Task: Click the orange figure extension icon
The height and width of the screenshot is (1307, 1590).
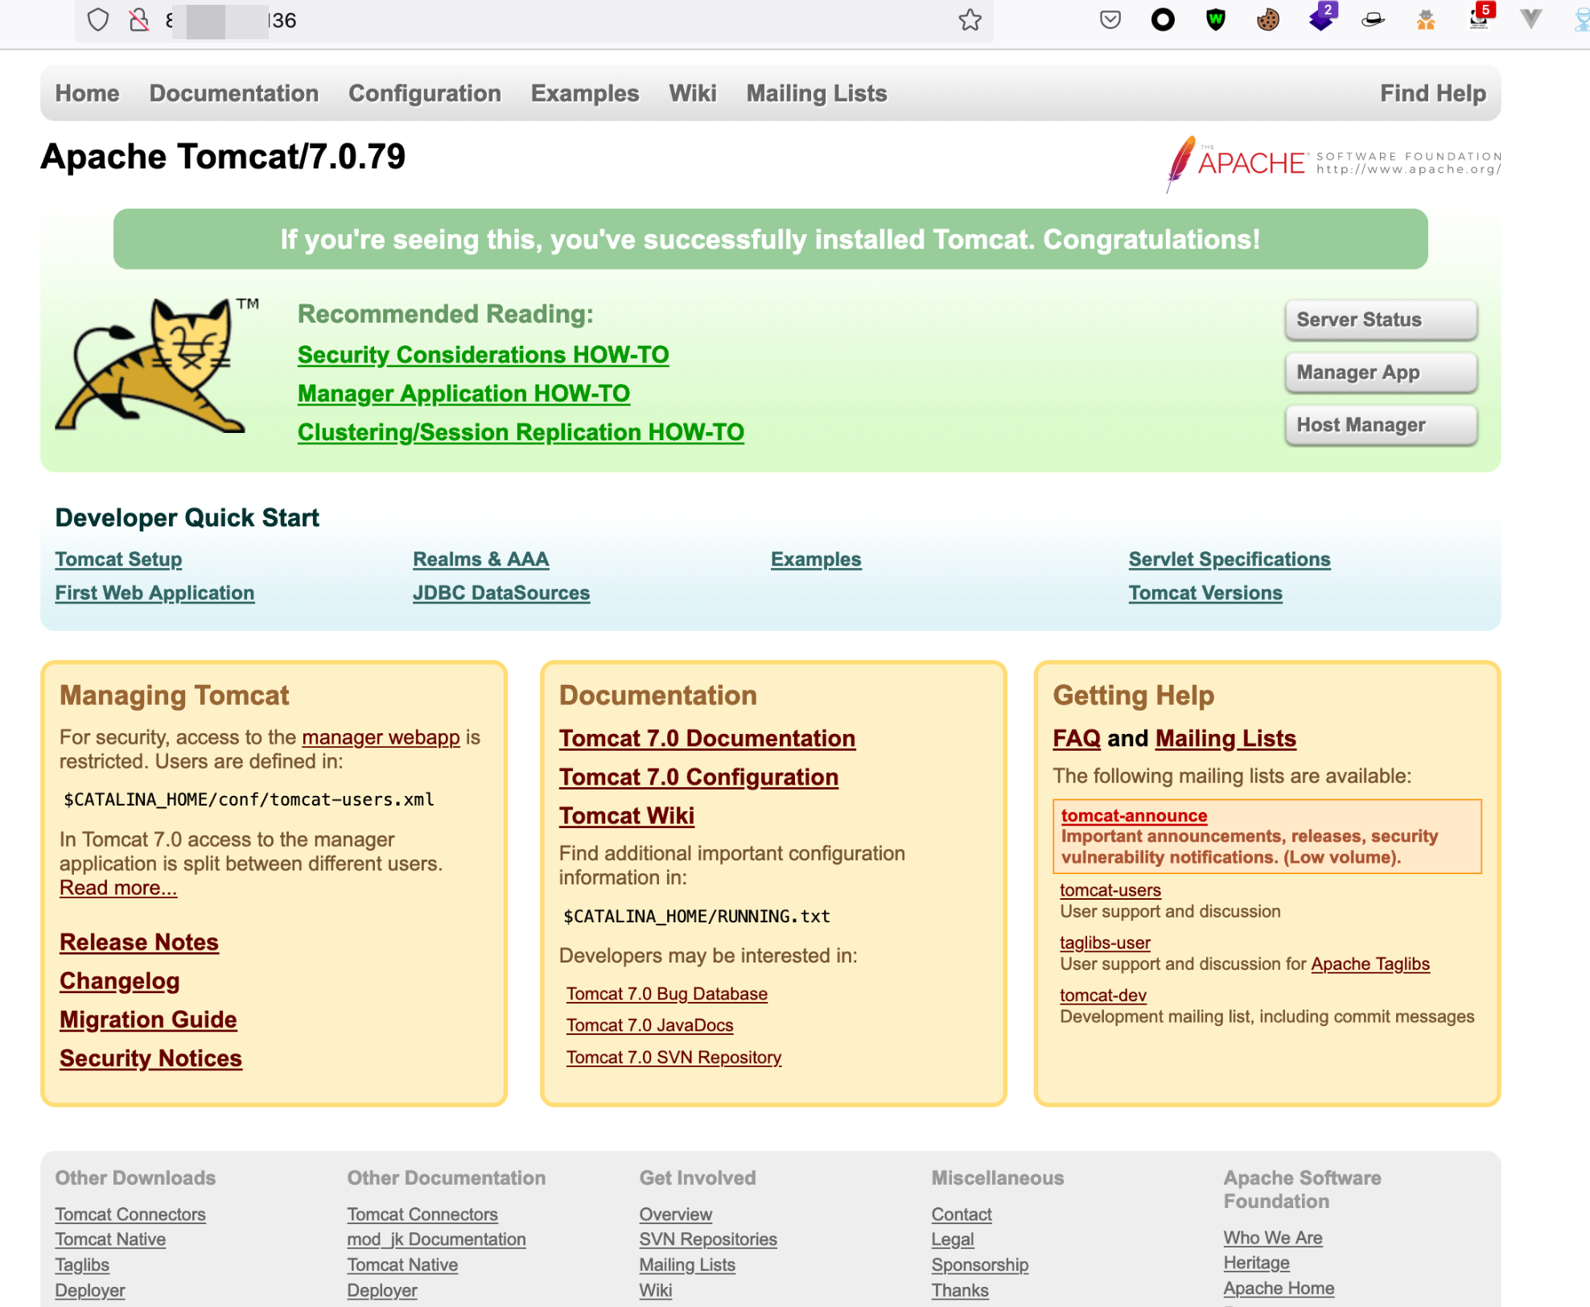Action: click(x=1426, y=19)
